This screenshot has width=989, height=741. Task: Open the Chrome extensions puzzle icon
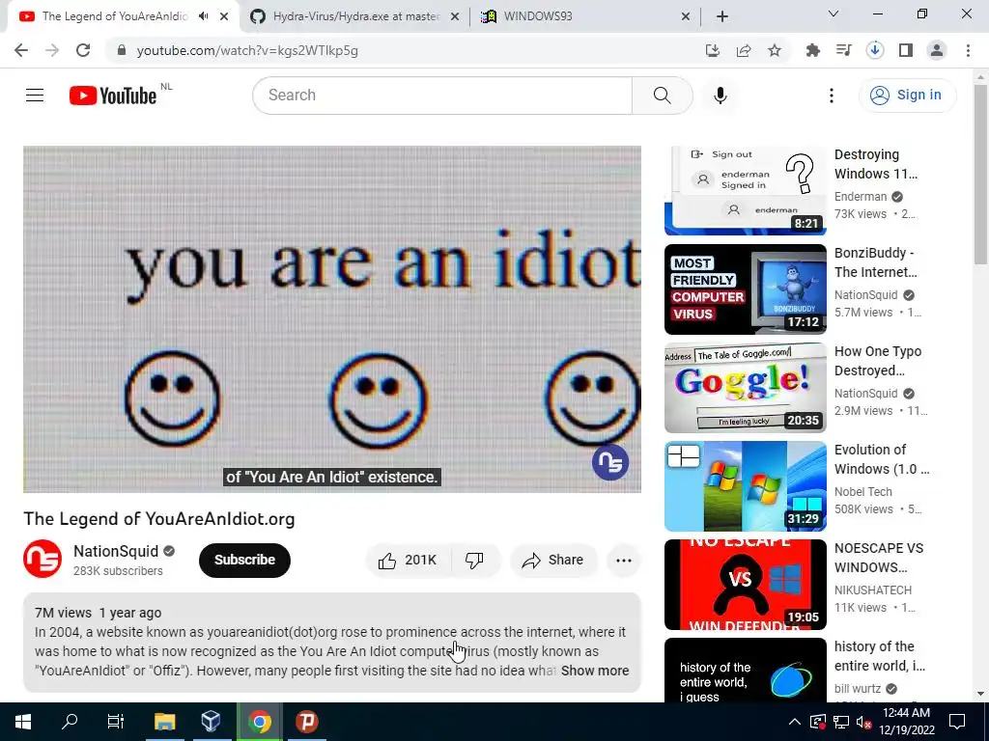point(813,50)
